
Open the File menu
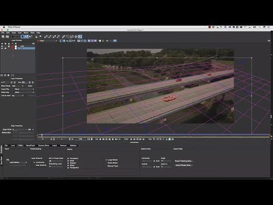click(3, 32)
